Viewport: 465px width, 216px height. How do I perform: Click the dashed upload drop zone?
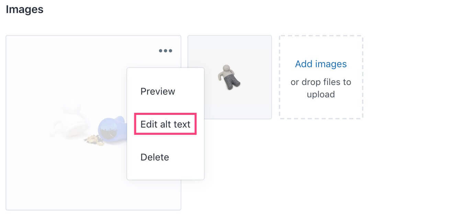[x=321, y=77]
